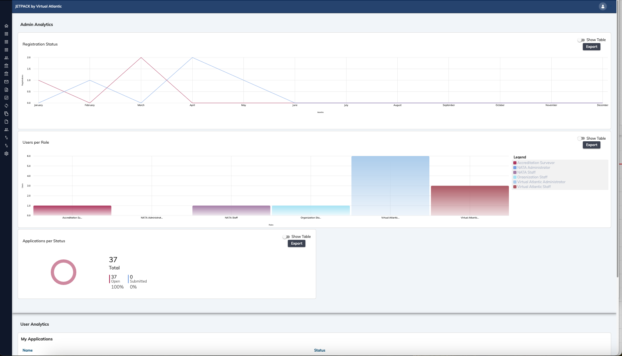Open the user account avatar icon
Viewport: 622px width, 356px height.
(x=603, y=6)
